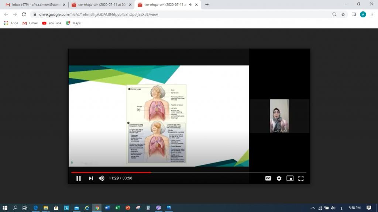
Task: Skip to the next video
Action: click(90, 178)
